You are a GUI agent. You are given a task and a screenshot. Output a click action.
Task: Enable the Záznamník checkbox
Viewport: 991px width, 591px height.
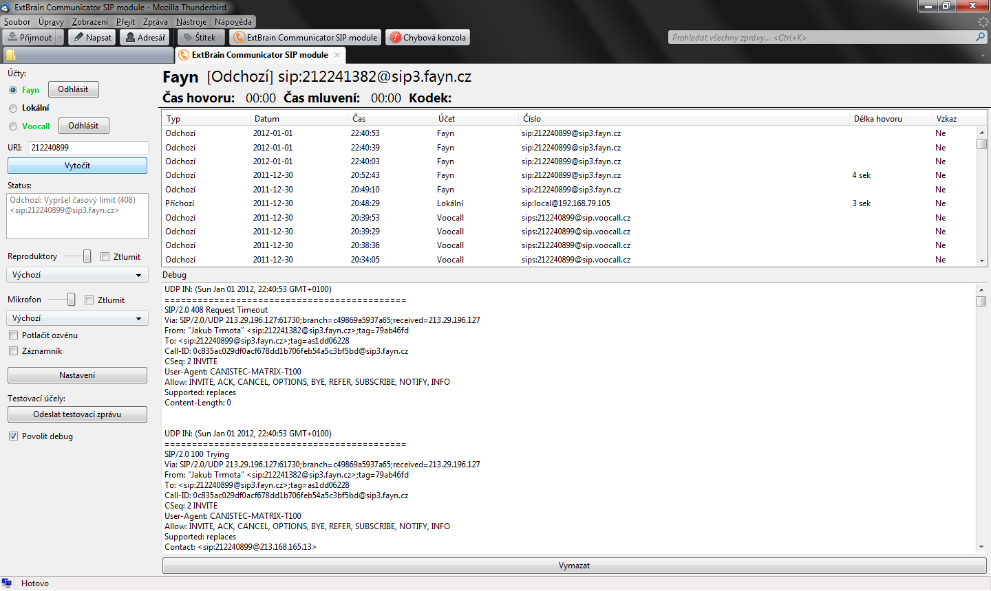point(13,351)
